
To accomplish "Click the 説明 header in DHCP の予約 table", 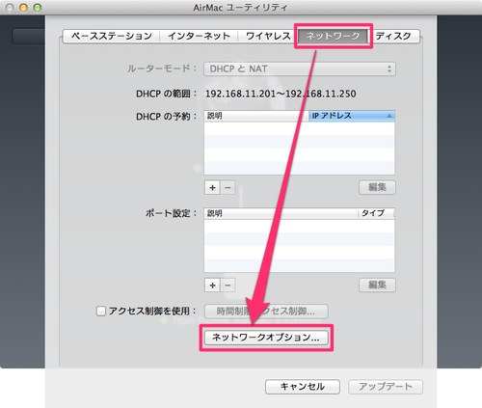I will pos(256,116).
